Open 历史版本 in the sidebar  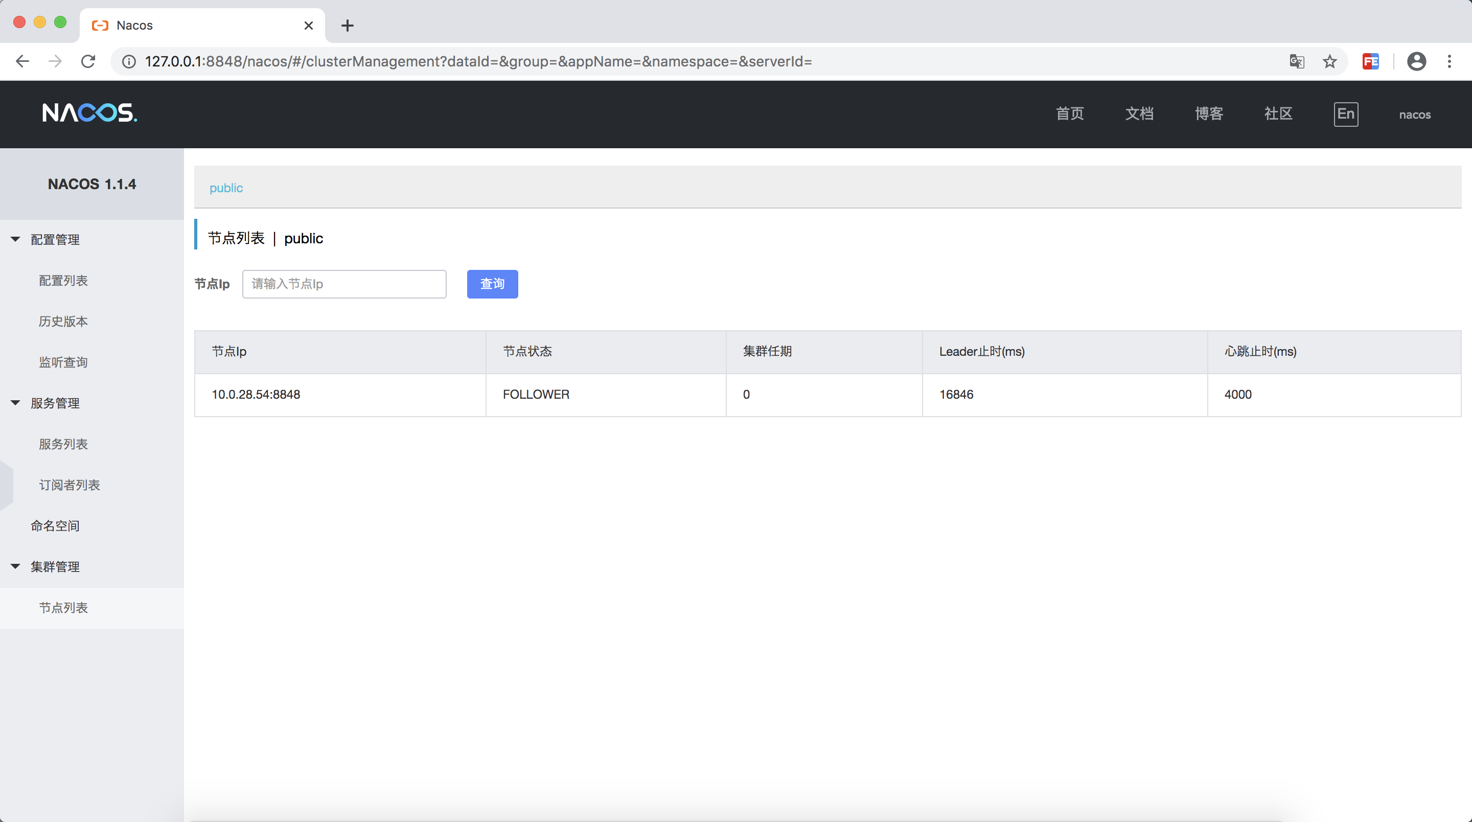(x=63, y=321)
